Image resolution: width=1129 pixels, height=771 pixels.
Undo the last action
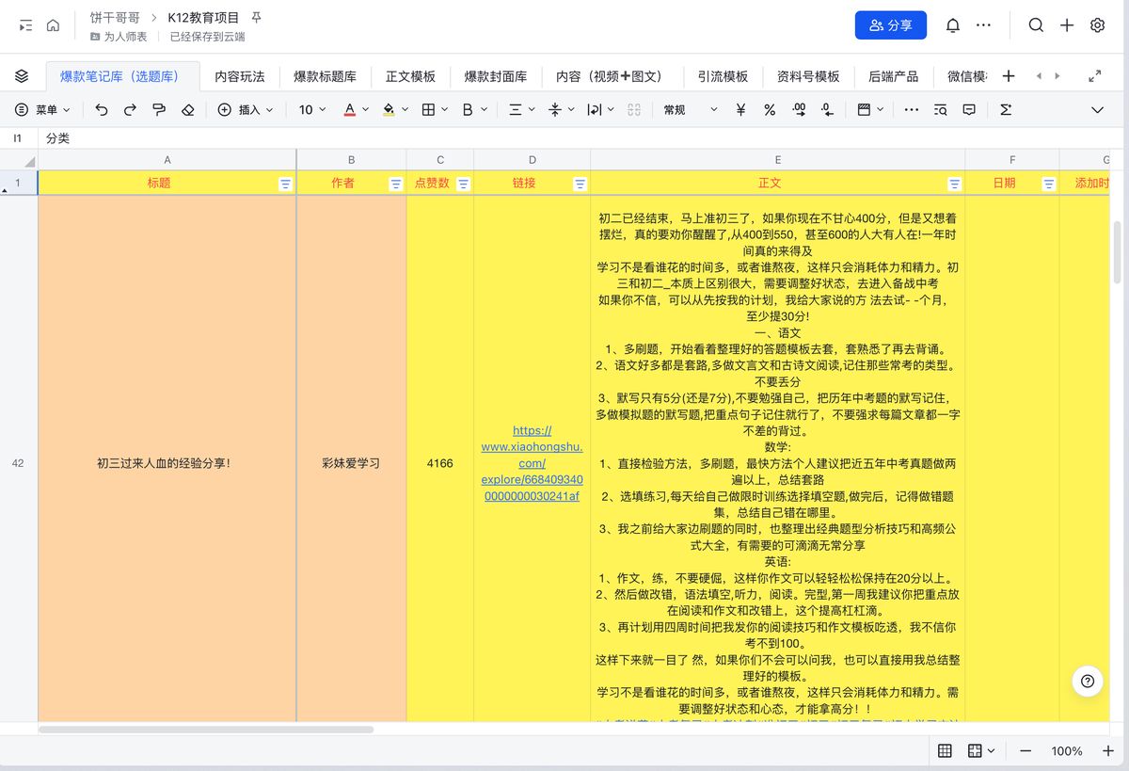point(103,109)
